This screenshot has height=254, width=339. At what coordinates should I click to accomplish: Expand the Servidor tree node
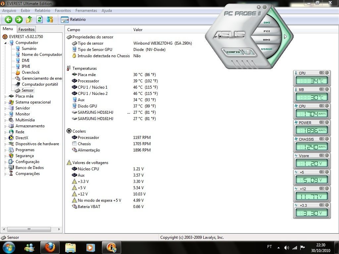[5, 108]
